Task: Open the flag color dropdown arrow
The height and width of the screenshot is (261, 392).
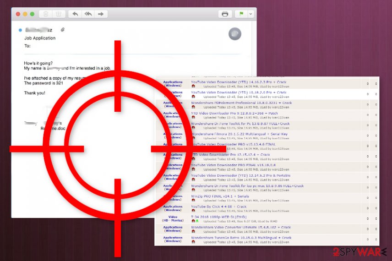Action: click(250, 14)
